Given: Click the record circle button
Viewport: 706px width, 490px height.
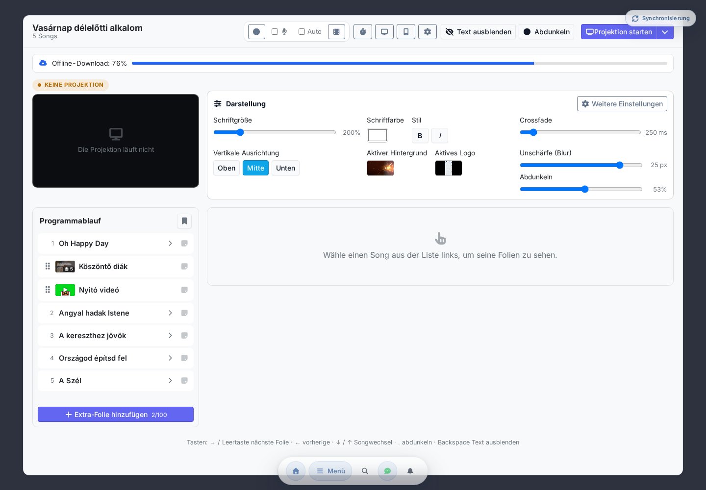Looking at the screenshot, I should tap(256, 32).
